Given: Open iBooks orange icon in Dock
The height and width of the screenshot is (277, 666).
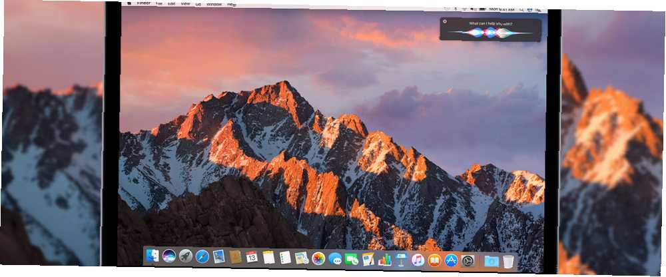Looking at the screenshot, I should pyautogui.click(x=434, y=260).
